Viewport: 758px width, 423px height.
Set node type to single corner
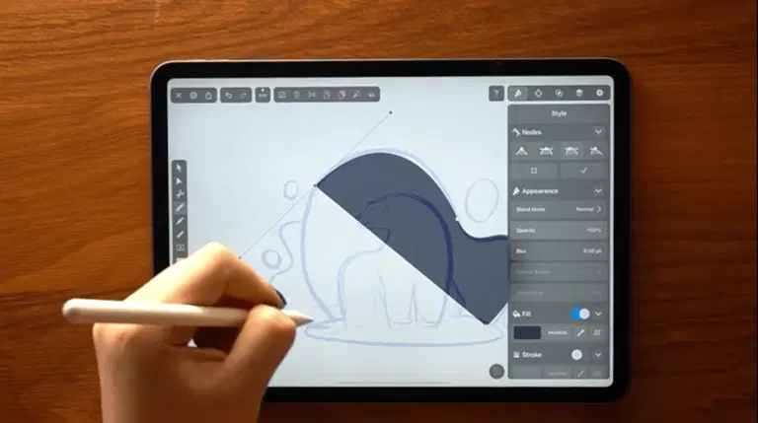tap(521, 151)
